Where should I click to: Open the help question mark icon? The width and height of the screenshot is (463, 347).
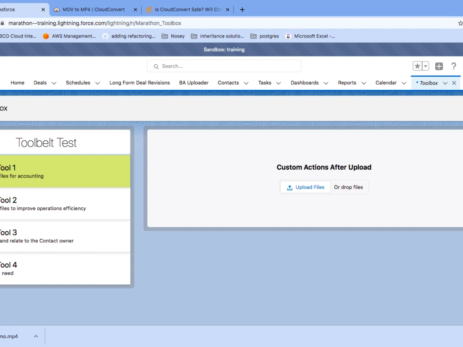click(454, 66)
